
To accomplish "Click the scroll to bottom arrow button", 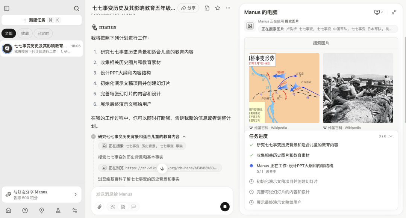I will coord(162,169).
